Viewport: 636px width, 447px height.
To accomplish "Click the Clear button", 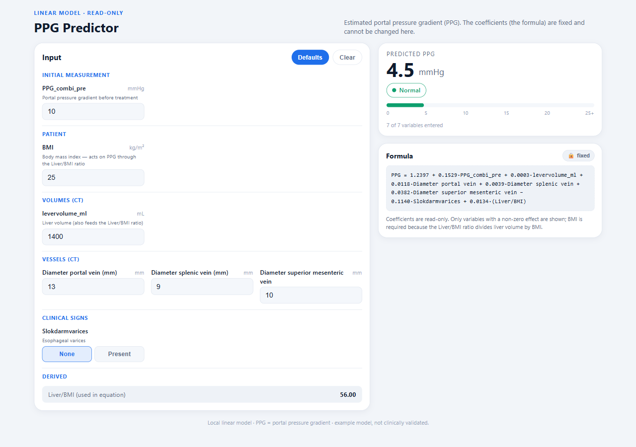I will click(347, 58).
